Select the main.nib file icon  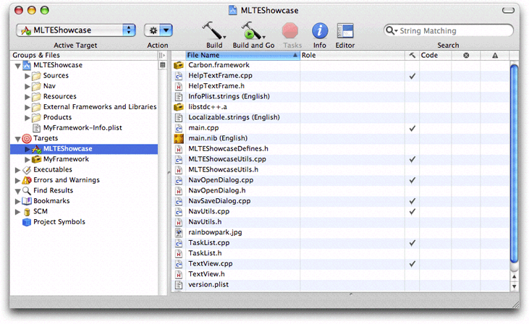[x=179, y=138]
